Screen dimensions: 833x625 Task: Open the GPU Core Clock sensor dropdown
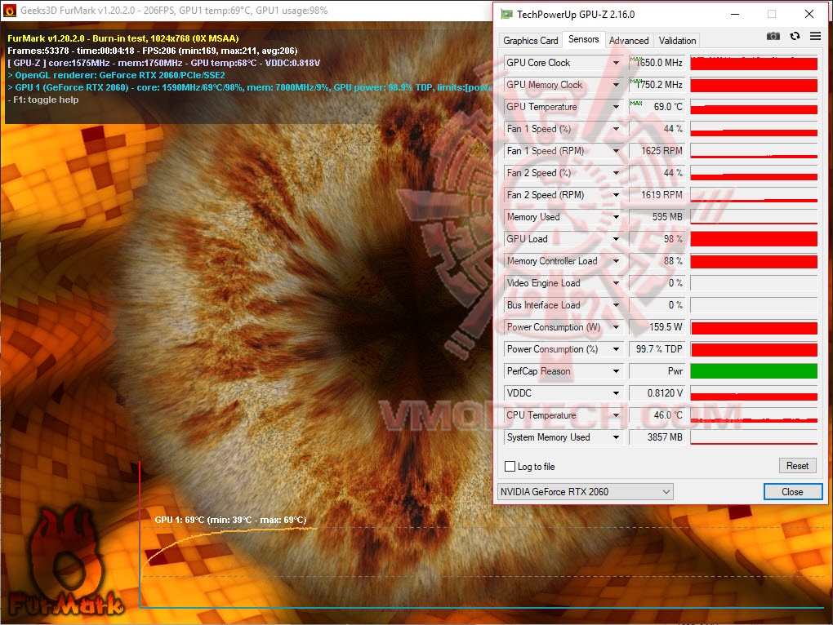[617, 63]
